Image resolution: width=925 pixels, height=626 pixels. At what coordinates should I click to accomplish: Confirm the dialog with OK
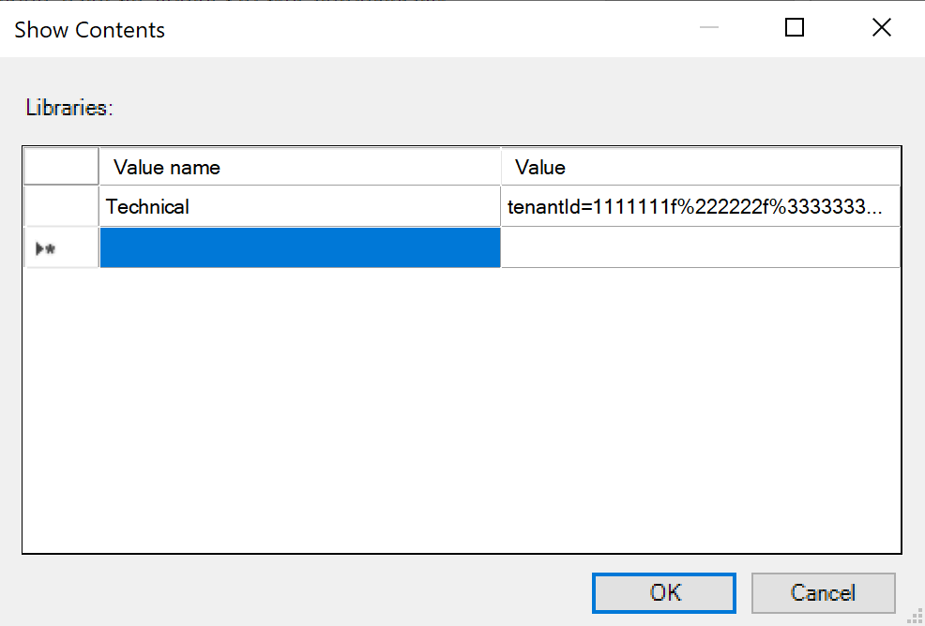[663, 593]
